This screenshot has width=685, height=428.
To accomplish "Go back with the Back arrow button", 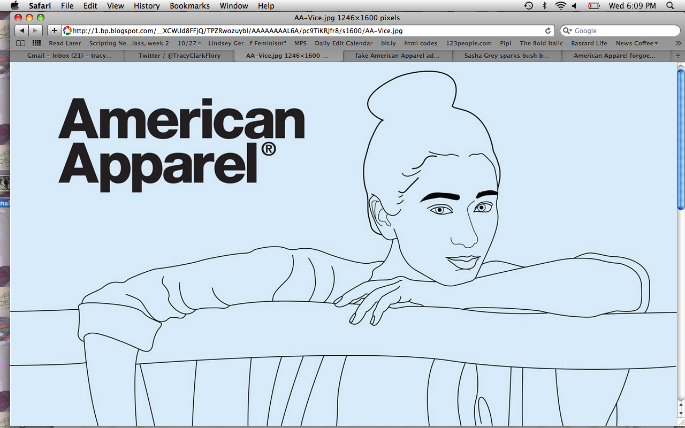I will click(21, 30).
